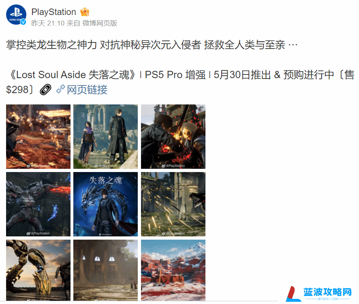Viewport: 359px width, 304px height.
Task: Click the chain link icon
Action: click(60, 89)
